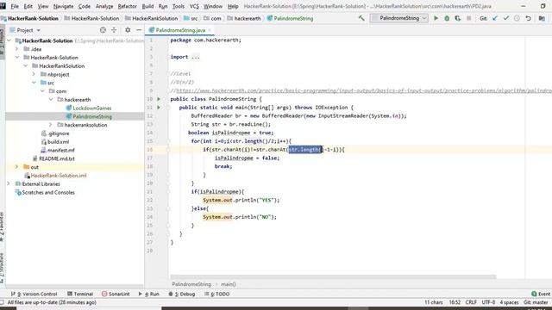
Task: Select README.md.txt file
Action: (x=57, y=158)
